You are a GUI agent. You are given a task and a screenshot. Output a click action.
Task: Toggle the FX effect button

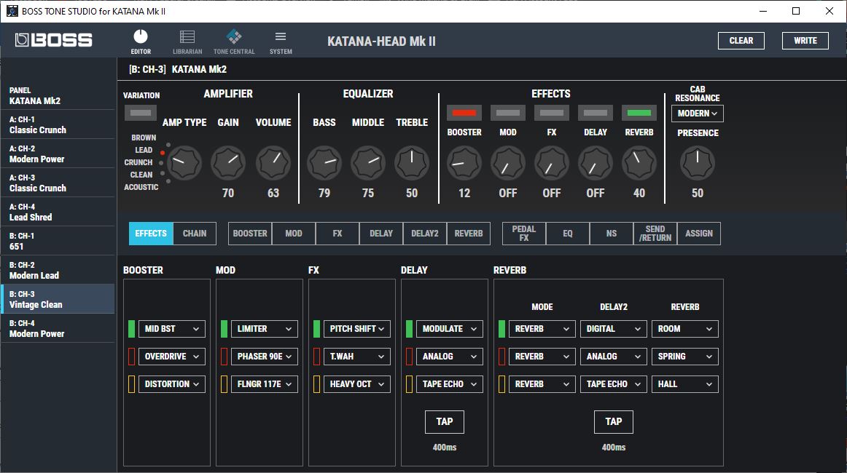tap(552, 113)
